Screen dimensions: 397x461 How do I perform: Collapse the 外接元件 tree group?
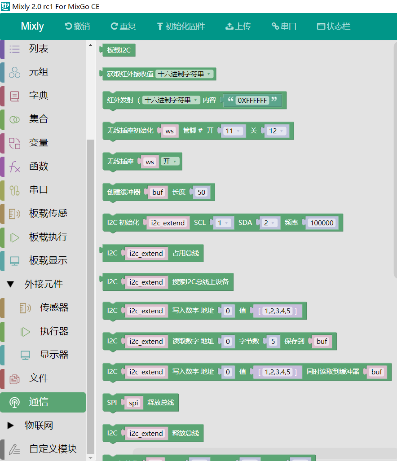tap(11, 284)
